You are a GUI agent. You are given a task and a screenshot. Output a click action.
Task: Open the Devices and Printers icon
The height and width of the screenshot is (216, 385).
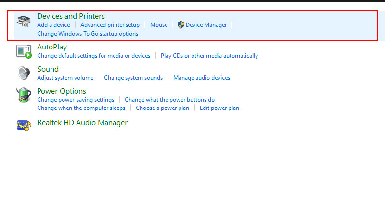pos(24,21)
